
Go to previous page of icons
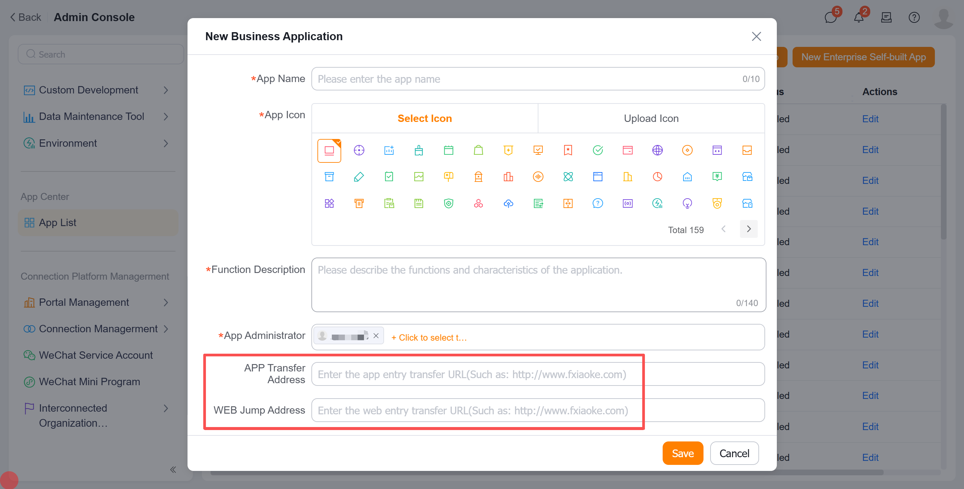[x=723, y=229]
